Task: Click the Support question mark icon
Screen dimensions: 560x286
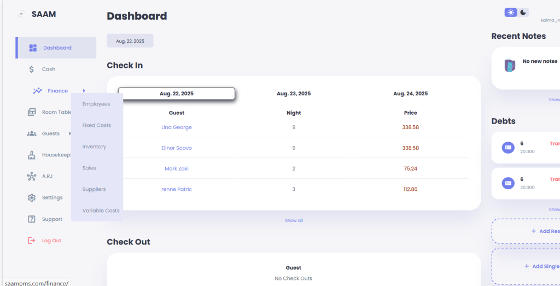Action: tap(31, 219)
